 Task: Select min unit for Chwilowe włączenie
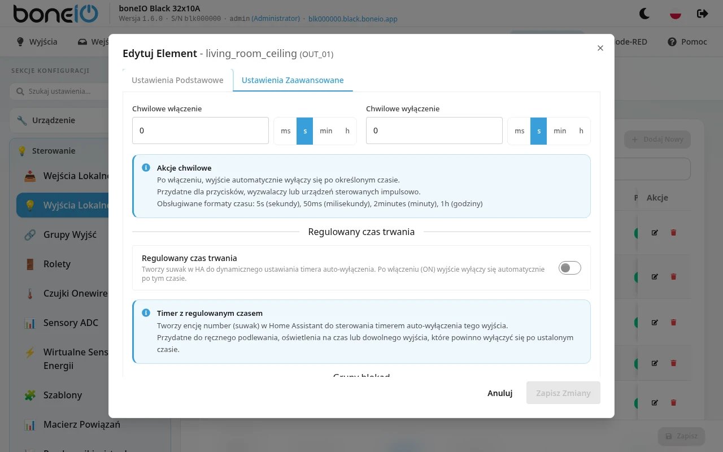pyautogui.click(x=326, y=131)
